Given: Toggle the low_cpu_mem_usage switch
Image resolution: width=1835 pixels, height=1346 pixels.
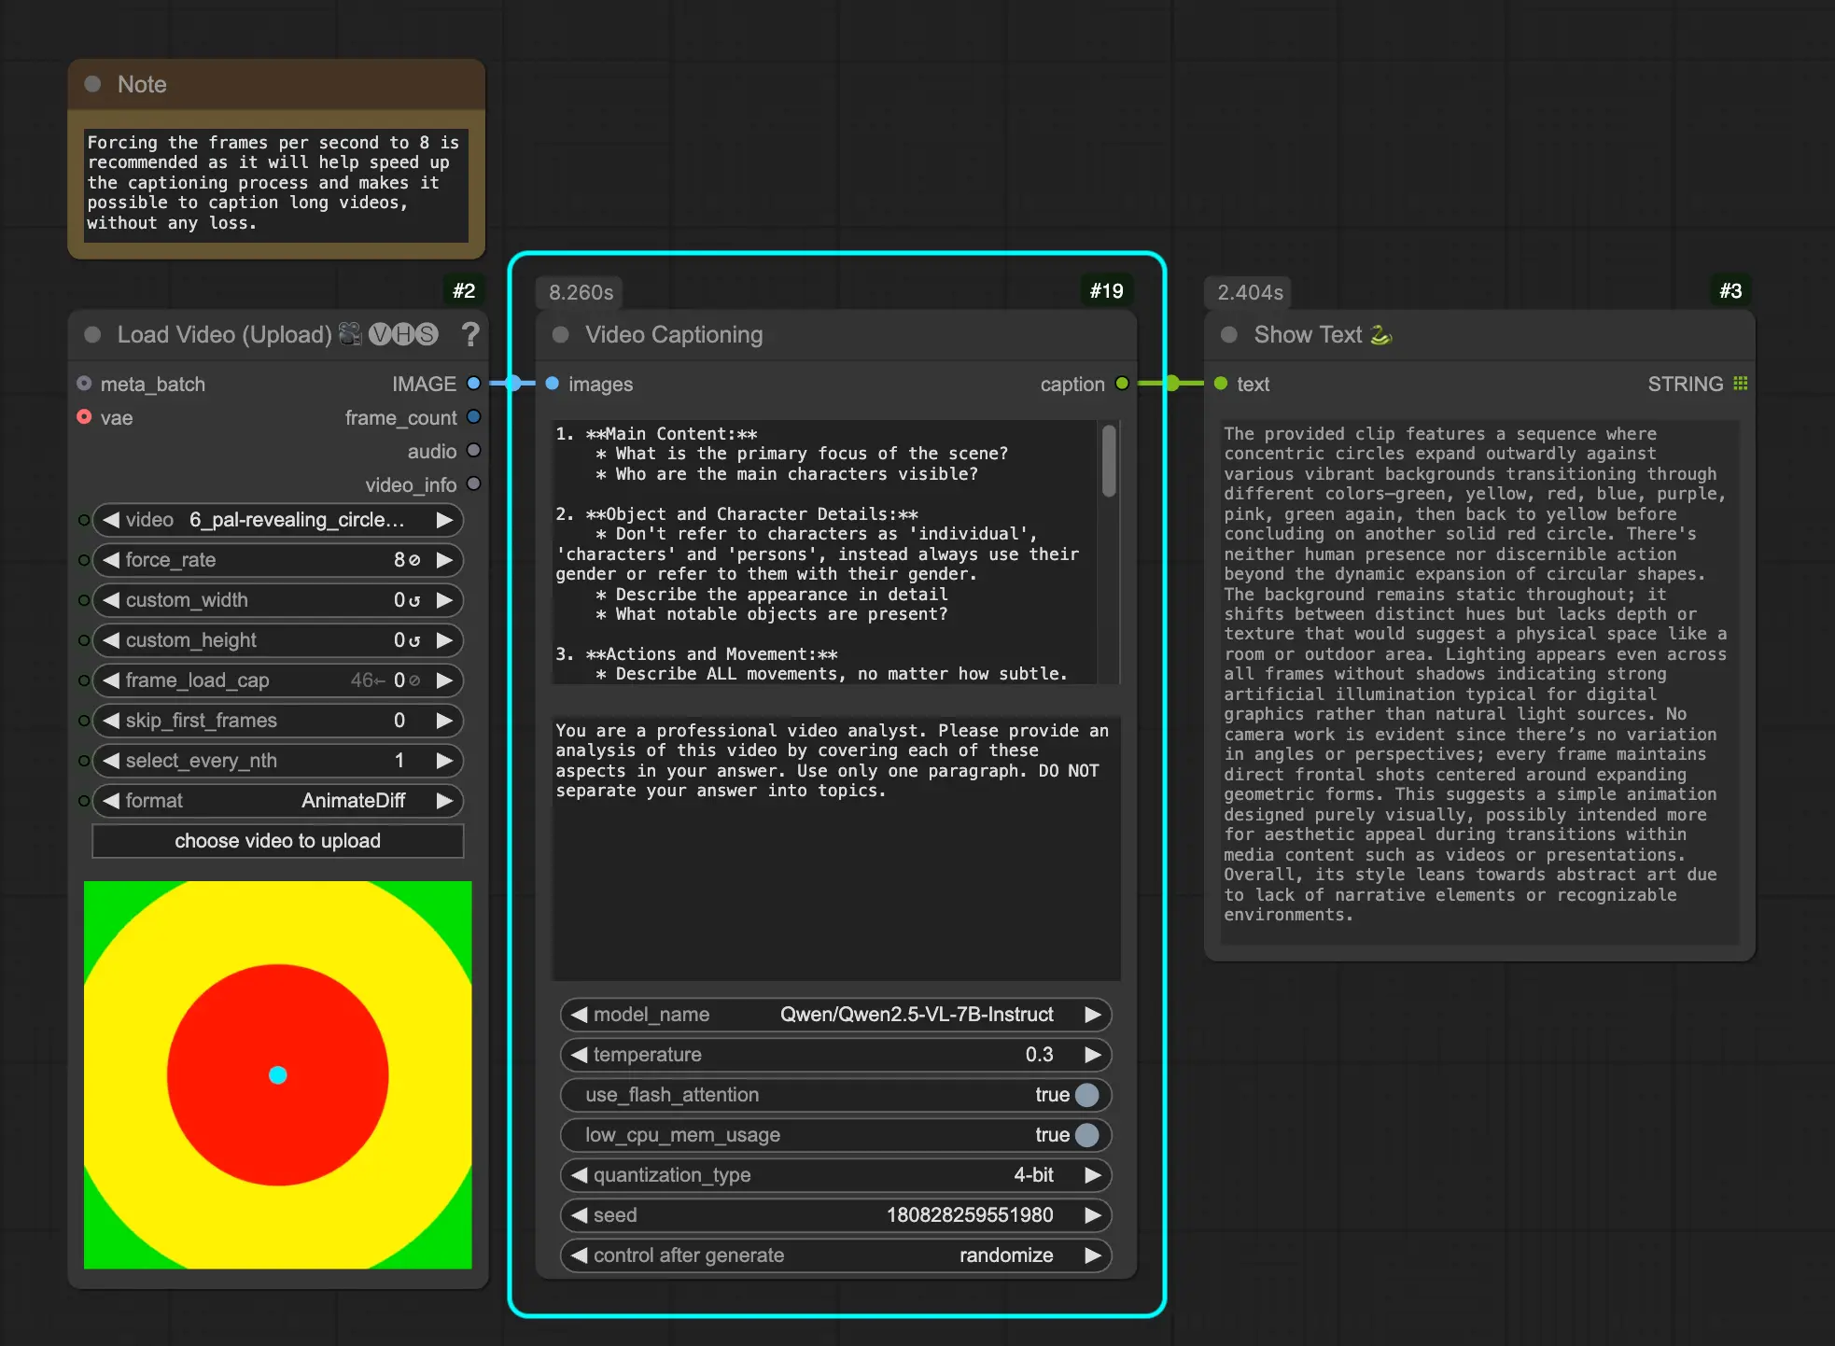Looking at the screenshot, I should coord(1086,1135).
